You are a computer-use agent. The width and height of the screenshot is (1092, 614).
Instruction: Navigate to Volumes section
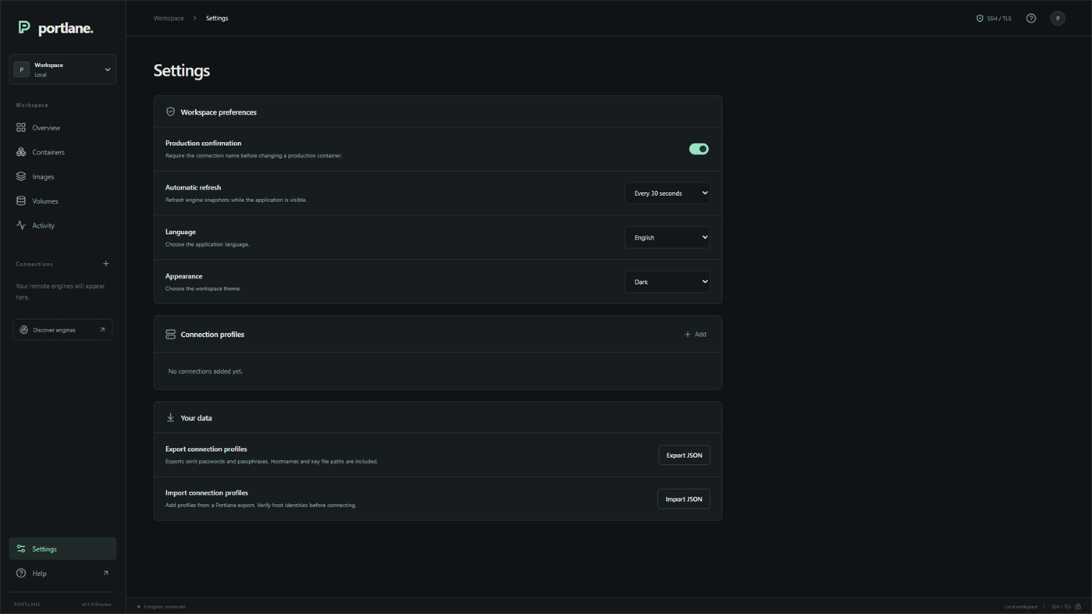62,201
